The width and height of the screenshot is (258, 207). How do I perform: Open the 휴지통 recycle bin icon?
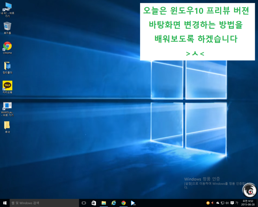[x=7, y=28]
